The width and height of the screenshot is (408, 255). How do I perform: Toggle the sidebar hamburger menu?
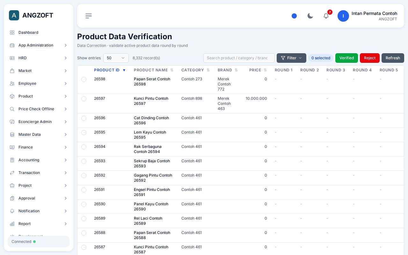click(x=89, y=16)
